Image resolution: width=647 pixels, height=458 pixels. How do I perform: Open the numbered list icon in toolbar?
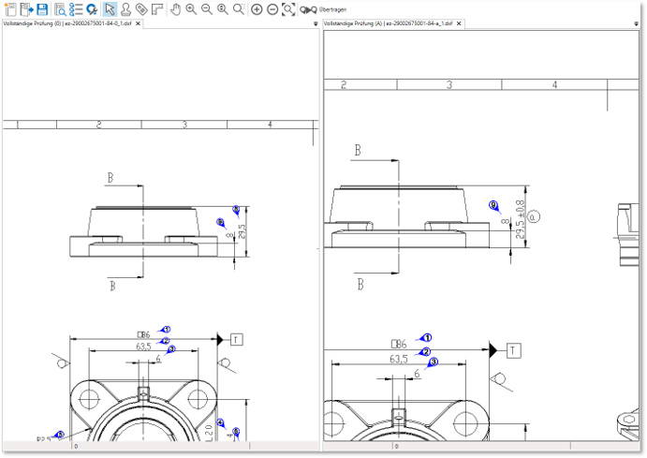(76, 9)
